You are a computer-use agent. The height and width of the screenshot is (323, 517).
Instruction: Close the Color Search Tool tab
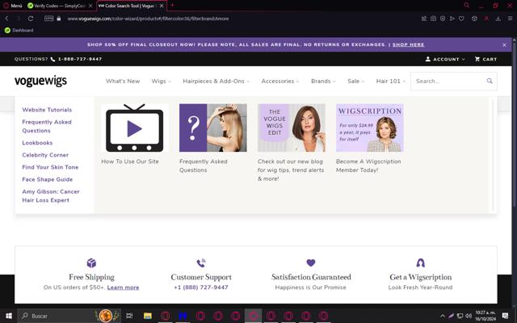[x=162, y=6]
